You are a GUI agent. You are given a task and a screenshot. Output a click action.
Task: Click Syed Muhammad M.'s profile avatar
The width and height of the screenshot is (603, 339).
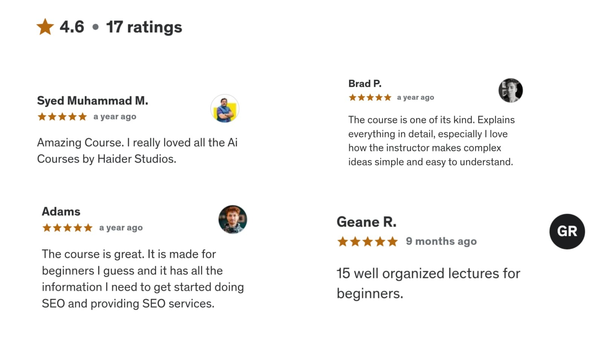click(225, 109)
